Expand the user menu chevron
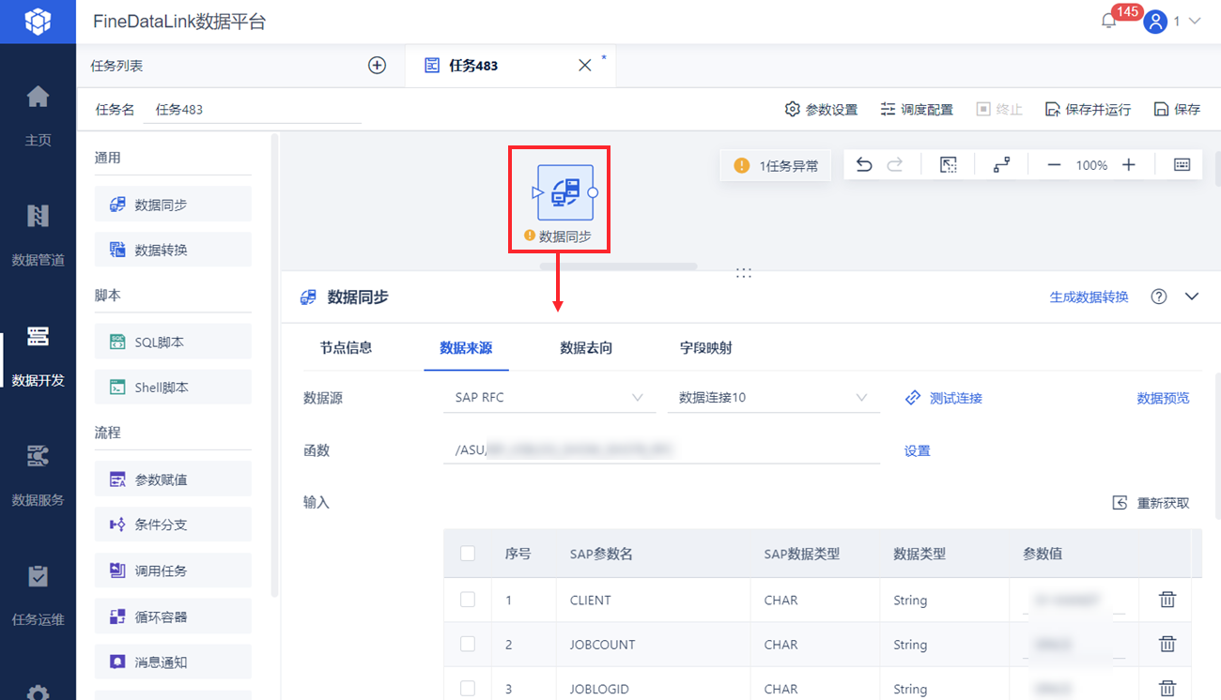 pos(1195,22)
